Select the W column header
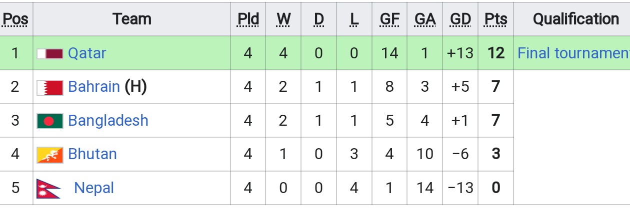This screenshot has height=213, width=630. pos(283,19)
